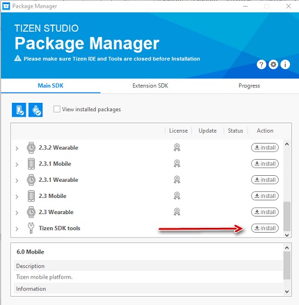
Task: Show the info icon in header
Action: 285,65
